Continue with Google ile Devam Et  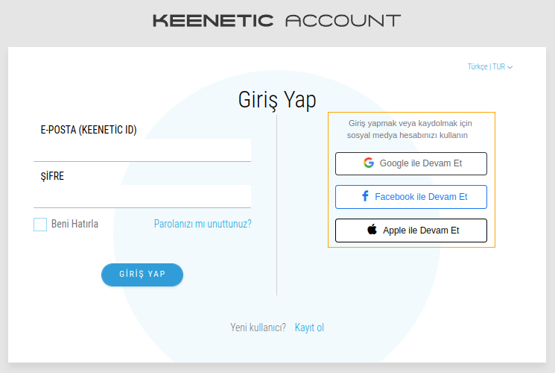coord(411,163)
